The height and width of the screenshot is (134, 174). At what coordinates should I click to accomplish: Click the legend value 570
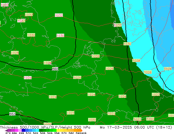click(64, 133)
